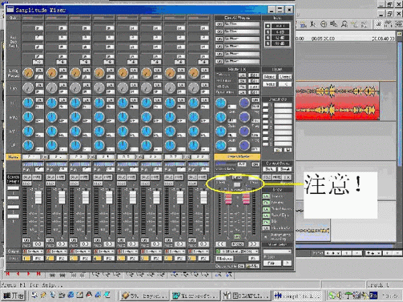Open the volume speaker icon in system tray
Image resolution: width=403 pixels, height=302 pixels.
[339, 295]
